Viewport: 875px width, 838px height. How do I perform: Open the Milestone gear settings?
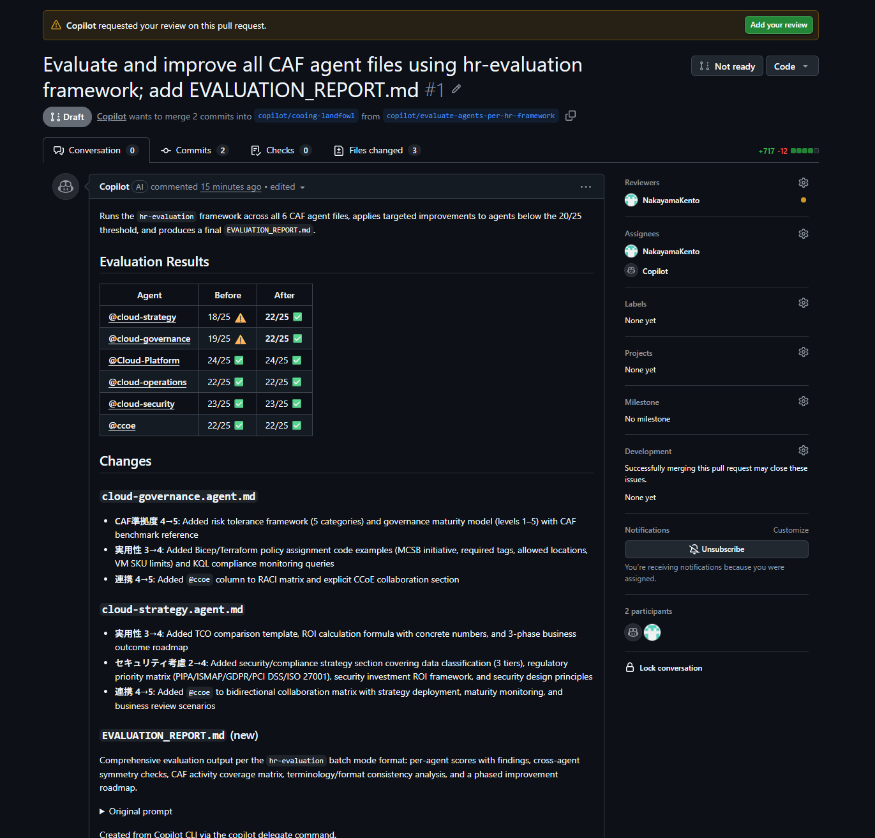pyautogui.click(x=803, y=401)
